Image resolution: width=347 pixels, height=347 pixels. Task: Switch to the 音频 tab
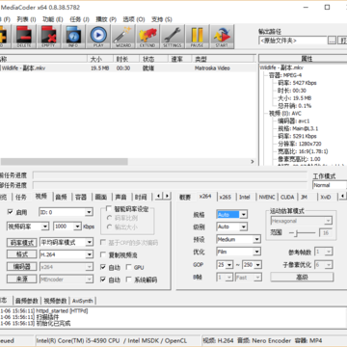pos(61,197)
